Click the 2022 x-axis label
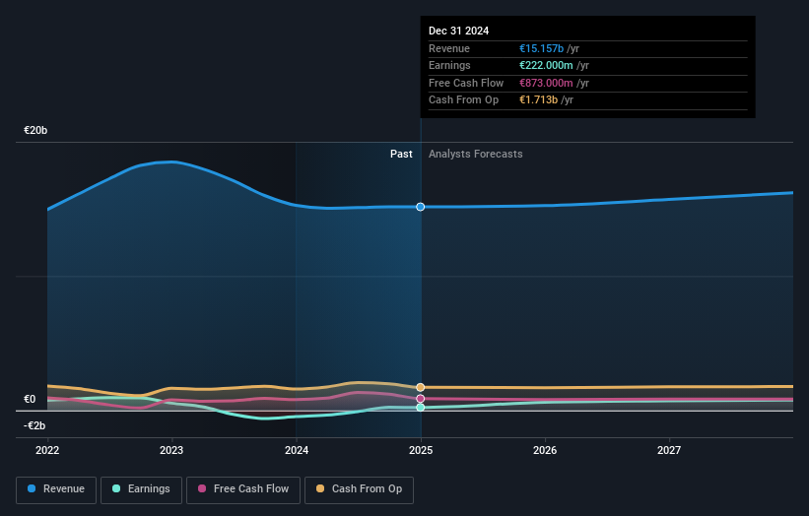Viewport: 809px width, 516px height. 47,450
